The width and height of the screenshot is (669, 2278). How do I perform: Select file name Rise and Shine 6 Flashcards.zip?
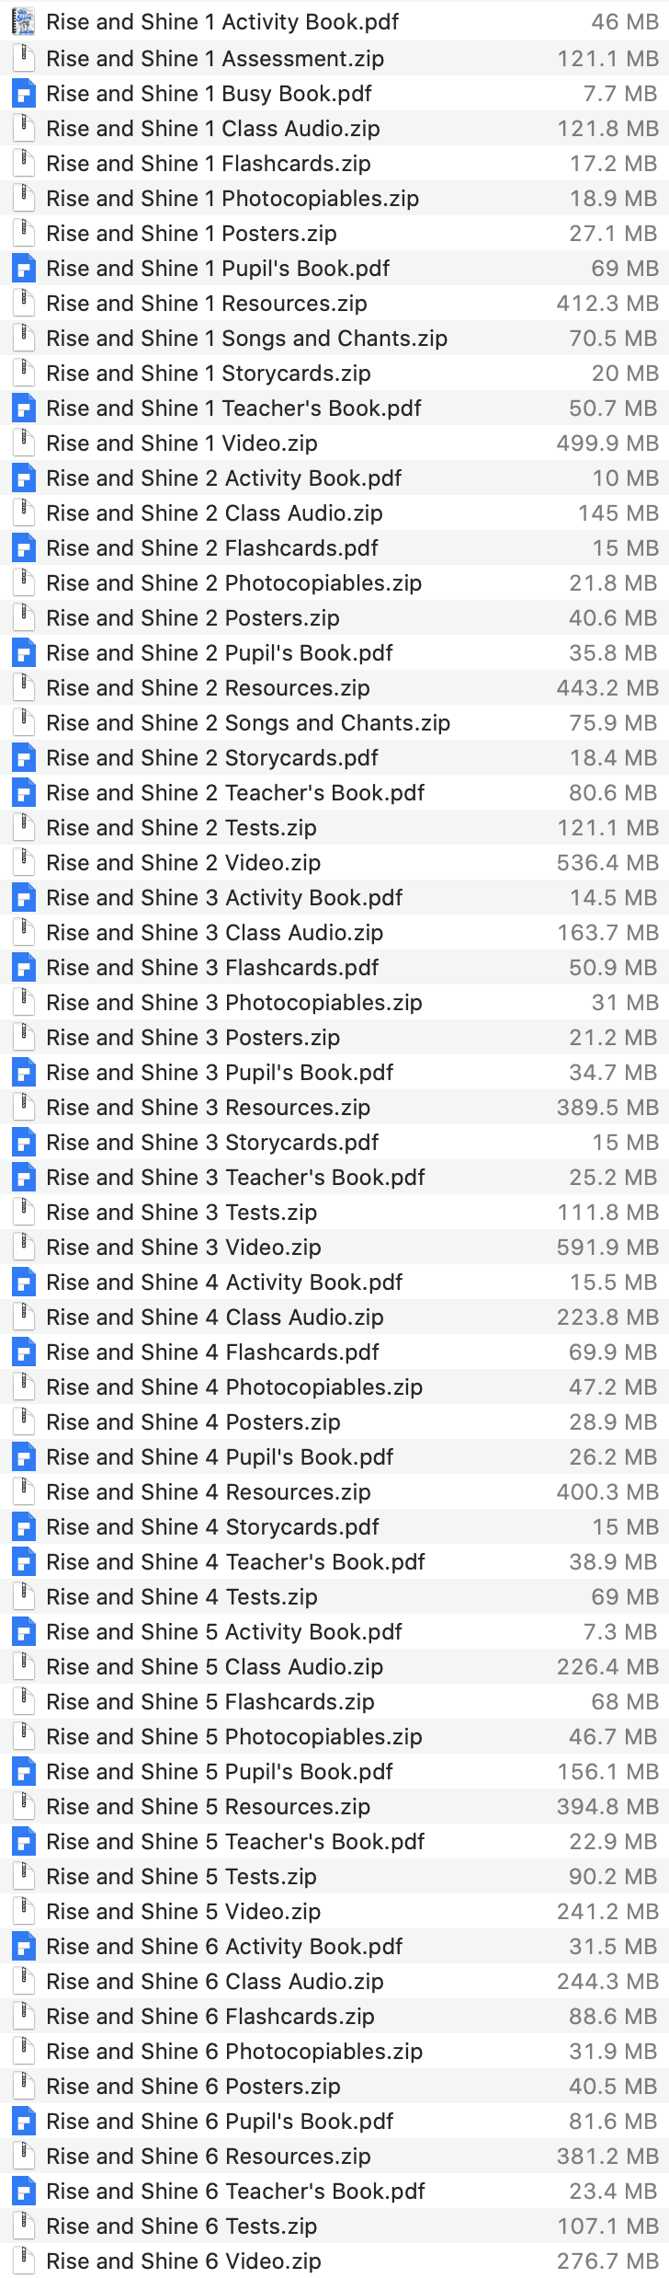click(210, 2017)
